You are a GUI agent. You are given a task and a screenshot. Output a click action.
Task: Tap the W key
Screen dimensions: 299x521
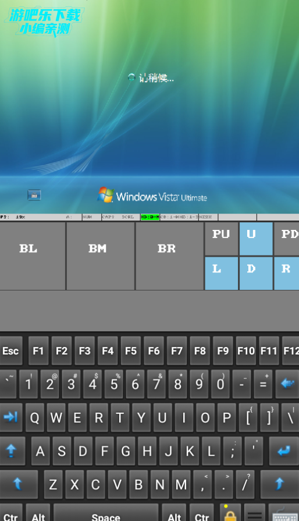pyautogui.click(x=56, y=417)
